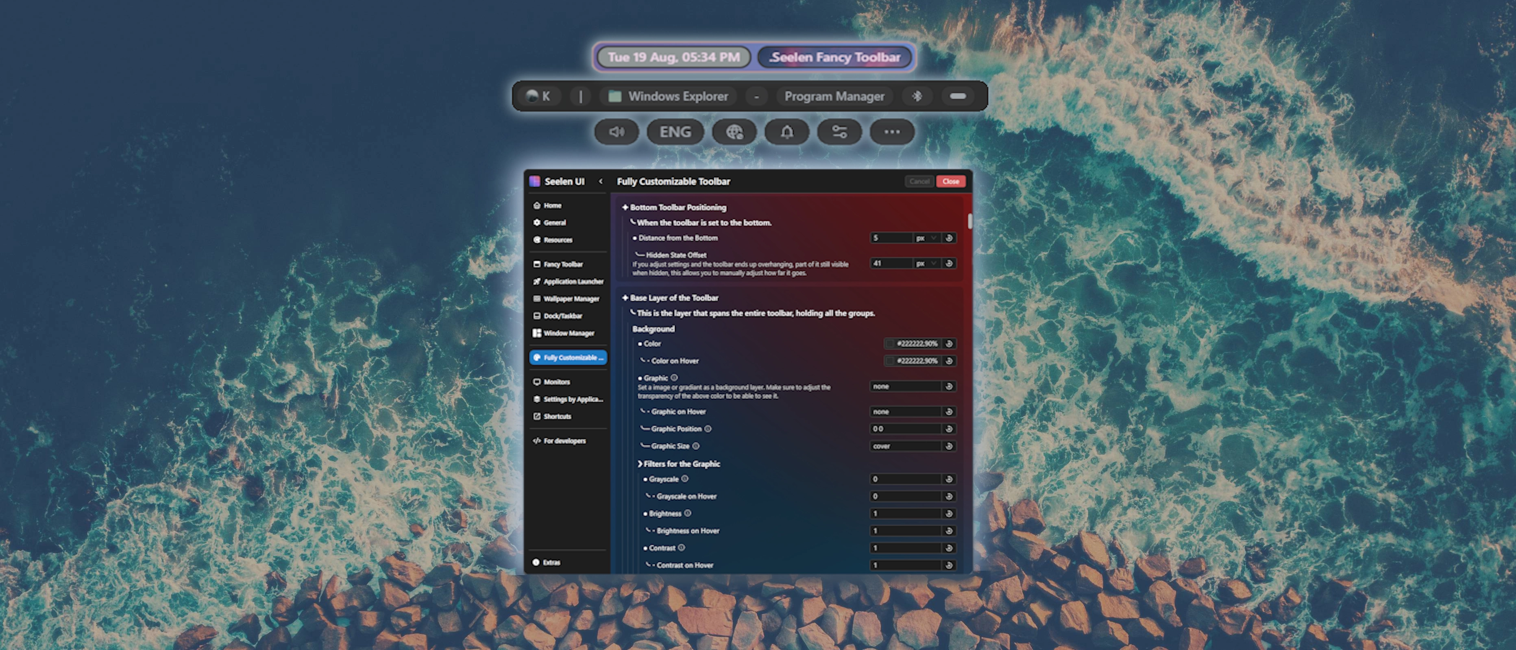Screen dimensions: 1516x650
Task: Open quick settings via the sliders icon
Action: (x=839, y=132)
